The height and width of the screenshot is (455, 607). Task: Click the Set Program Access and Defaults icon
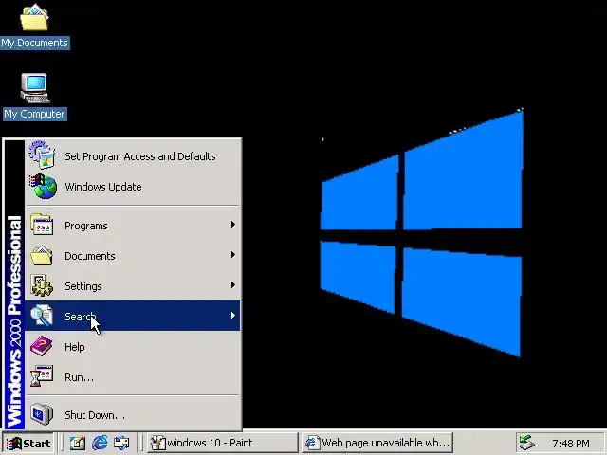(x=42, y=155)
